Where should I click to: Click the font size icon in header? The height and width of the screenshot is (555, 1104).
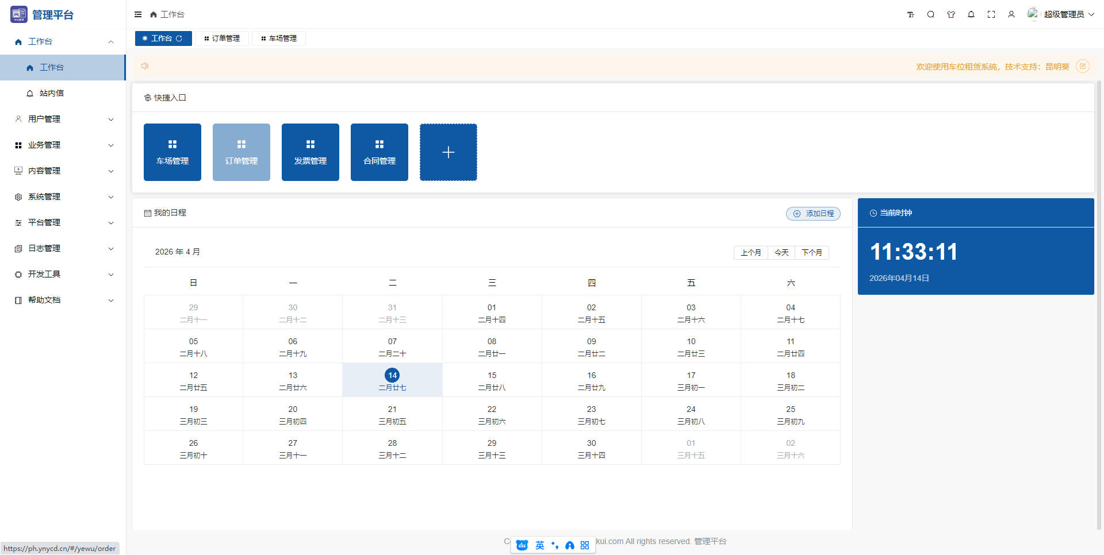(x=911, y=14)
